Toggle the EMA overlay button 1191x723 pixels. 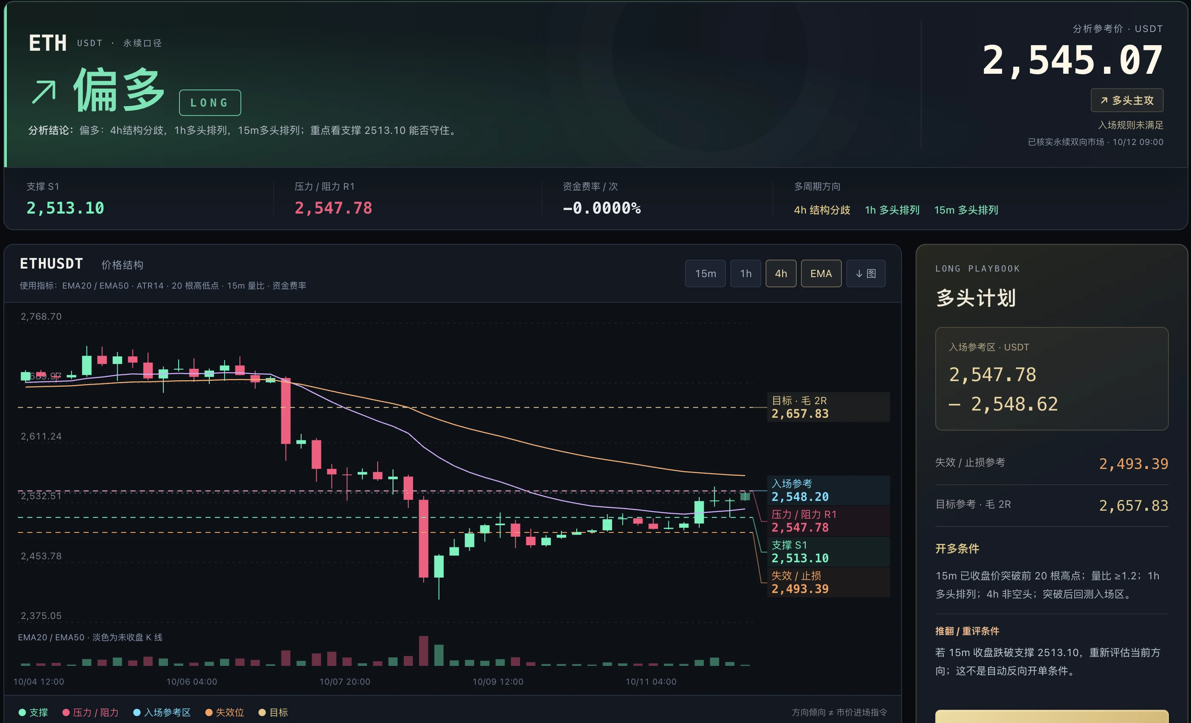821,274
